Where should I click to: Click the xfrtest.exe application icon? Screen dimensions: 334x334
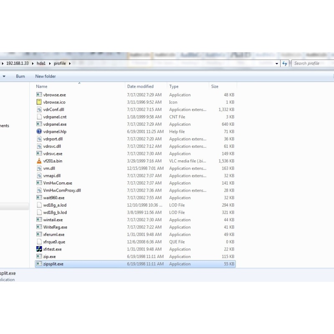click(x=39, y=249)
